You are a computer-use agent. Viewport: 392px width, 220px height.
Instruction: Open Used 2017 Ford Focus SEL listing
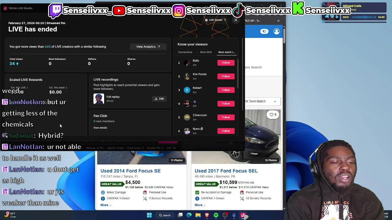[226, 171]
